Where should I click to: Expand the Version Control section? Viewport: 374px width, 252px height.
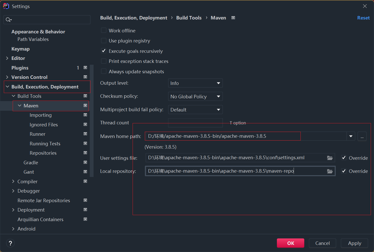[7, 77]
